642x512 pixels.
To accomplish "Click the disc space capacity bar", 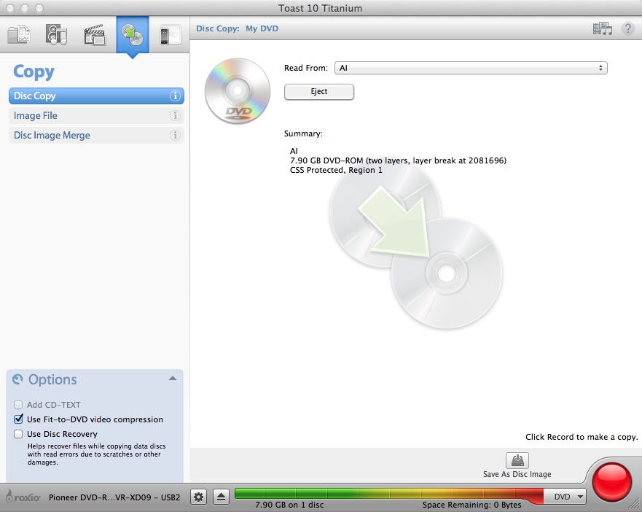I will click(x=389, y=494).
